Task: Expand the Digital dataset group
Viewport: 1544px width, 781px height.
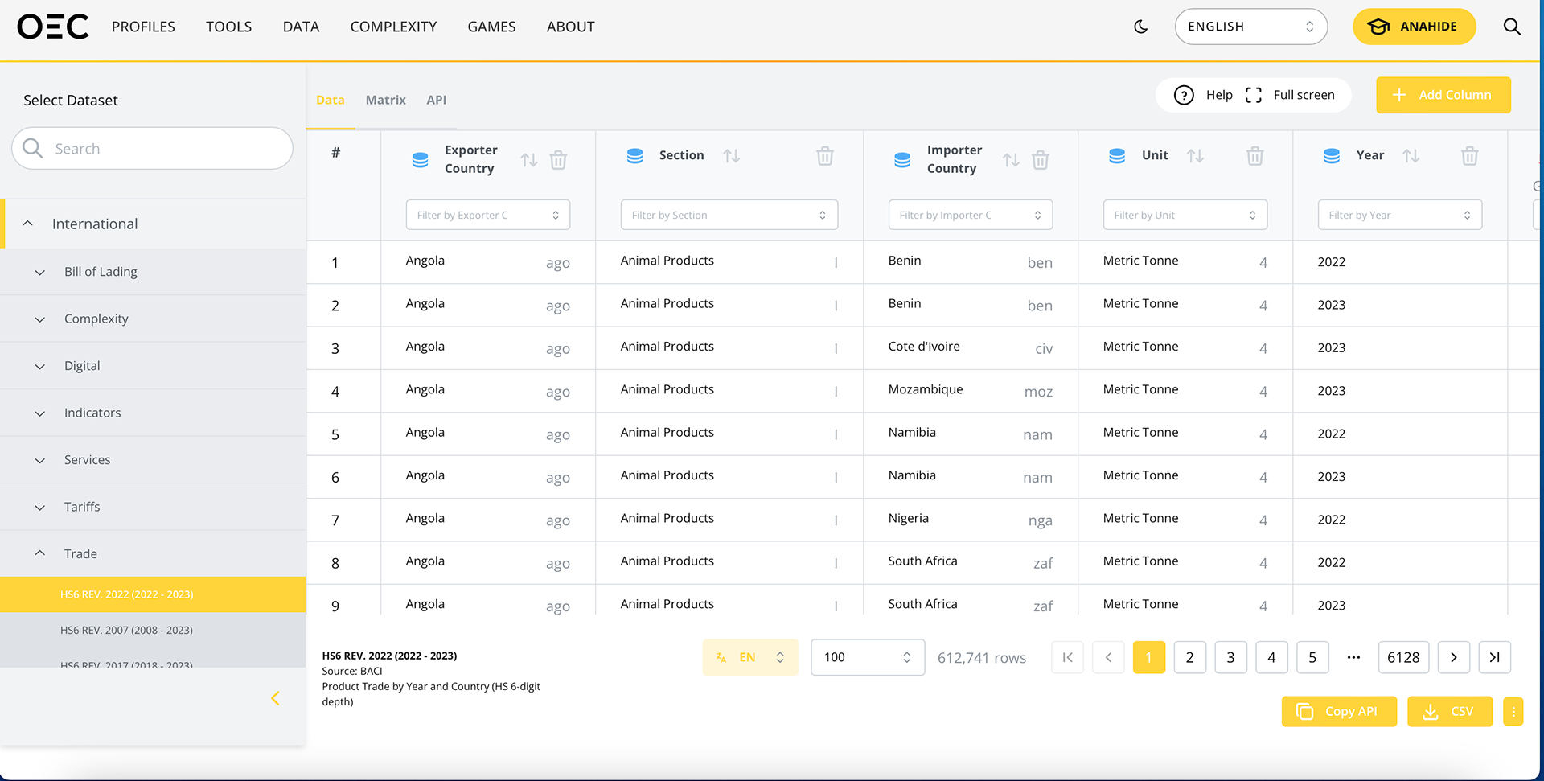Action: (x=153, y=365)
